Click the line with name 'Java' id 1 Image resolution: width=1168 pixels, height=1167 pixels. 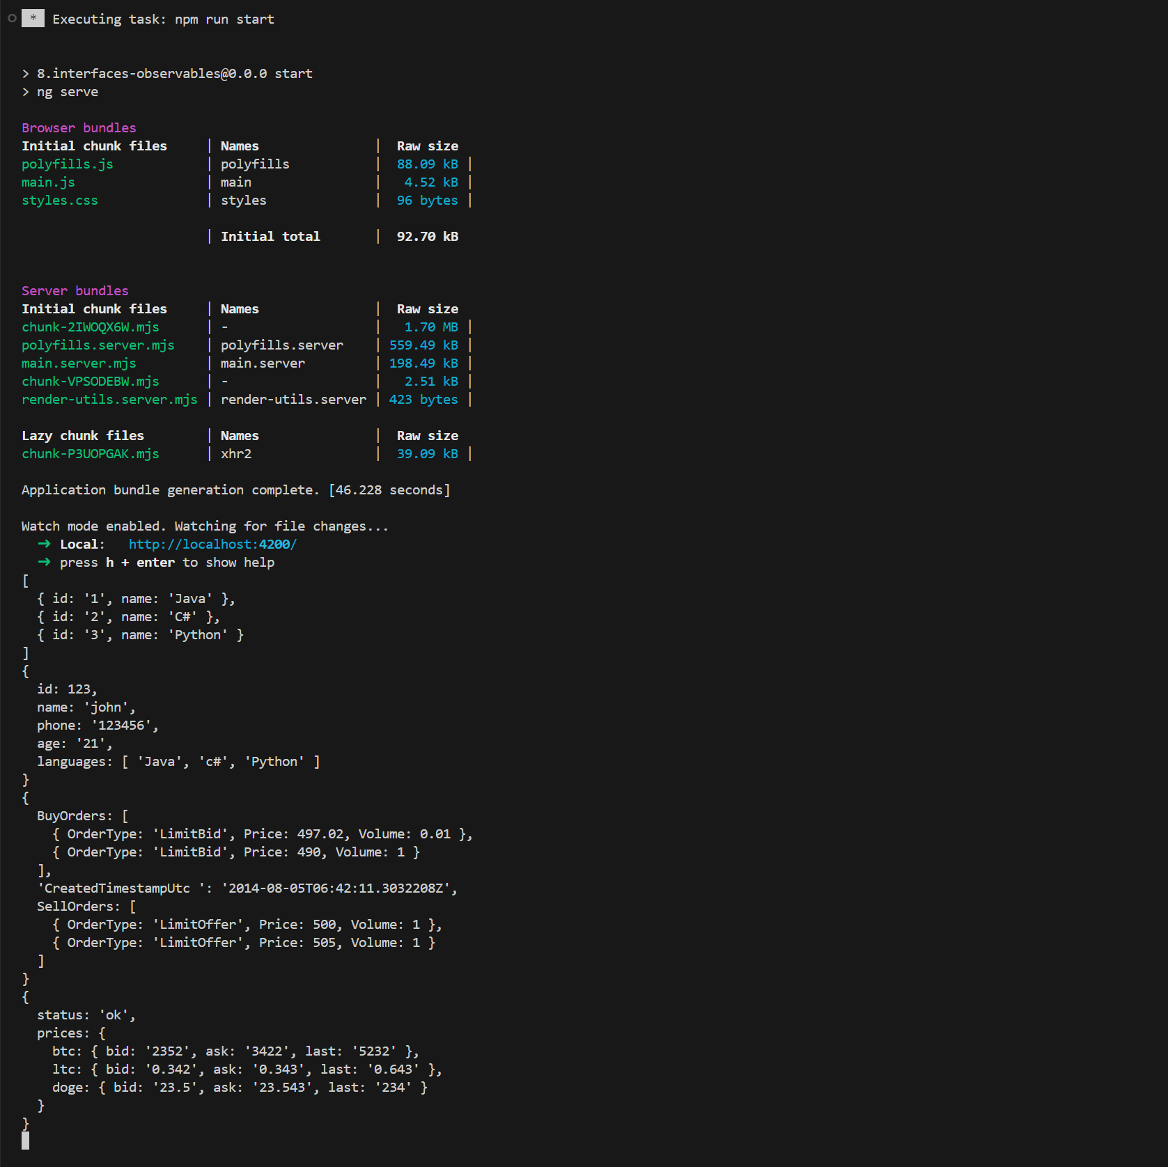137,599
